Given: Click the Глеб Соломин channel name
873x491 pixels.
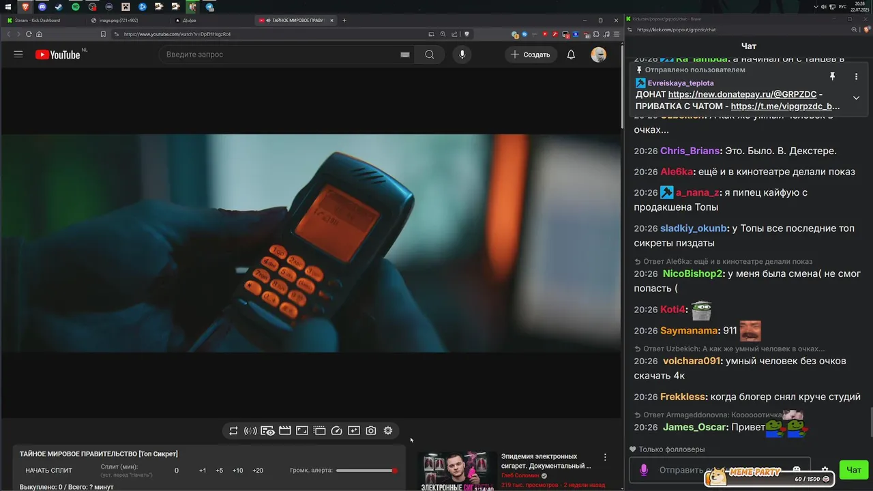Looking at the screenshot, I should (520, 475).
